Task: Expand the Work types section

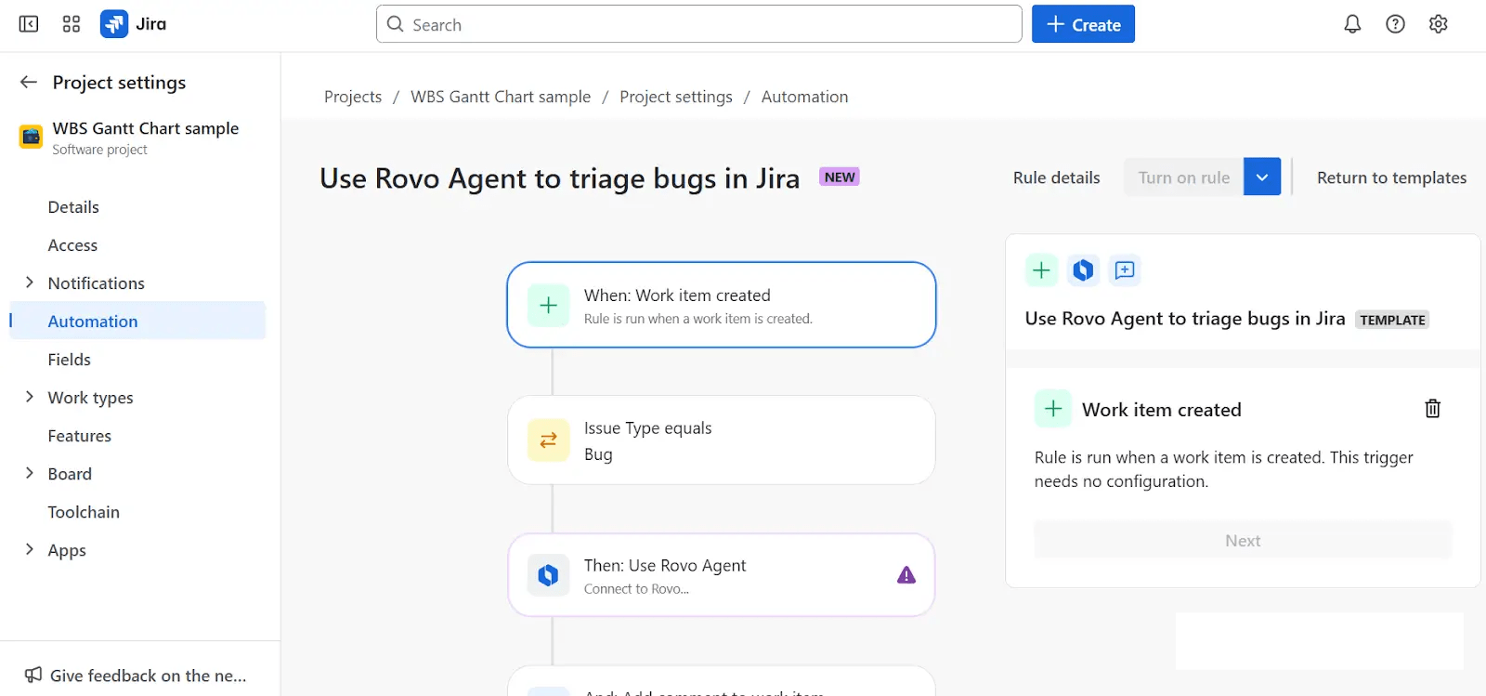Action: click(x=29, y=397)
